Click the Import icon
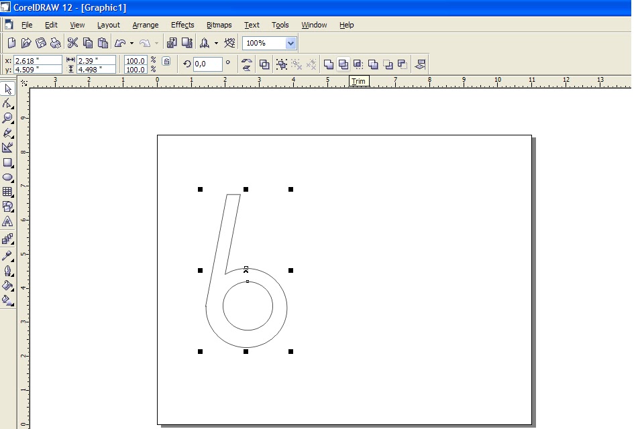Screen dimensions: 640x429 tap(172, 43)
